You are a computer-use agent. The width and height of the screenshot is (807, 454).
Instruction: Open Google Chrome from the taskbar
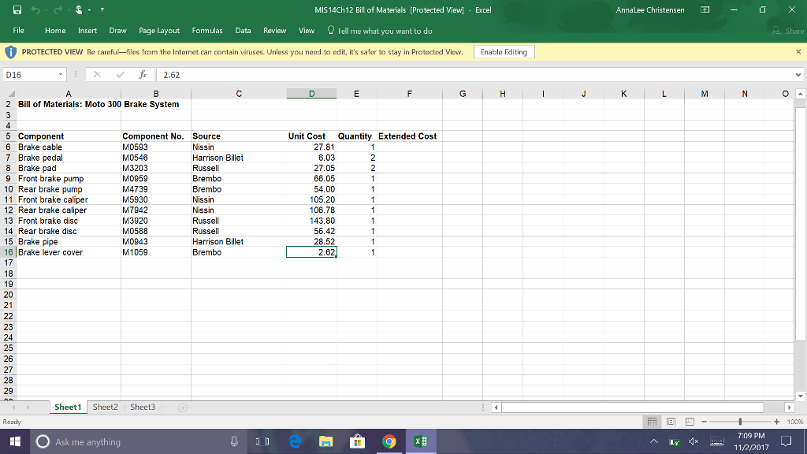[x=387, y=442]
